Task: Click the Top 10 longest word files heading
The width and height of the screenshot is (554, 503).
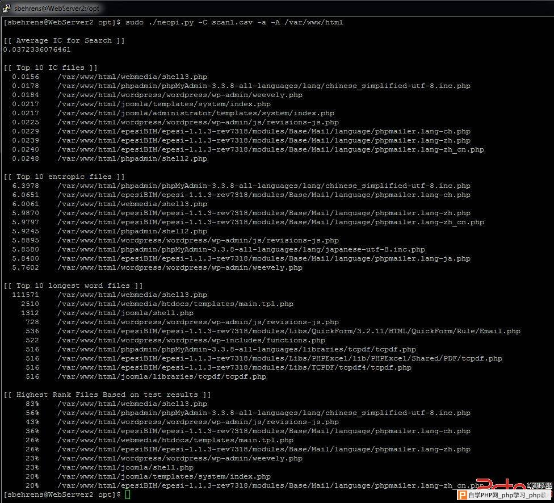Action: click(73, 286)
